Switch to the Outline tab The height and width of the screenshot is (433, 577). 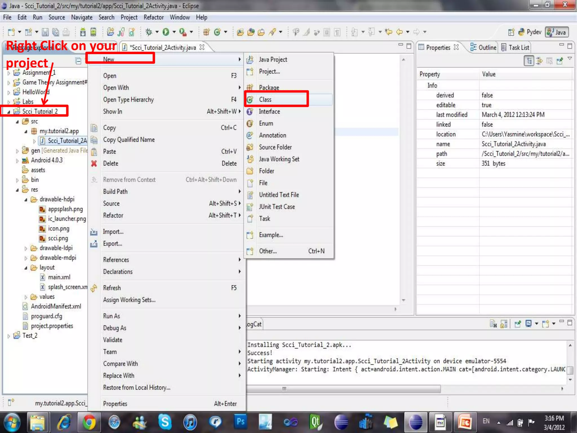point(483,47)
